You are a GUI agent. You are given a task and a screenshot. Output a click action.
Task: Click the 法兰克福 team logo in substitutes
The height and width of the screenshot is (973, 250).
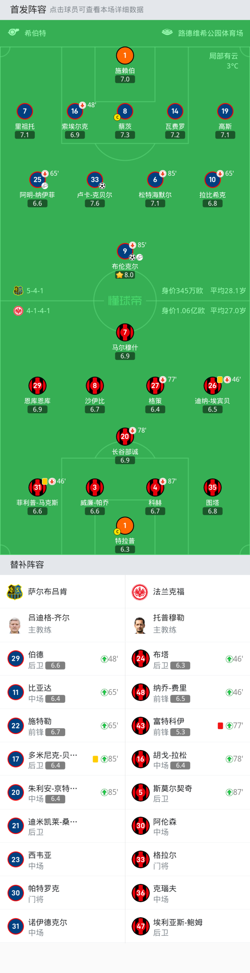click(140, 592)
